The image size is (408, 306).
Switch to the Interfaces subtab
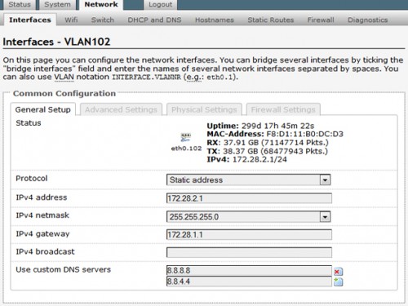pyautogui.click(x=30, y=20)
